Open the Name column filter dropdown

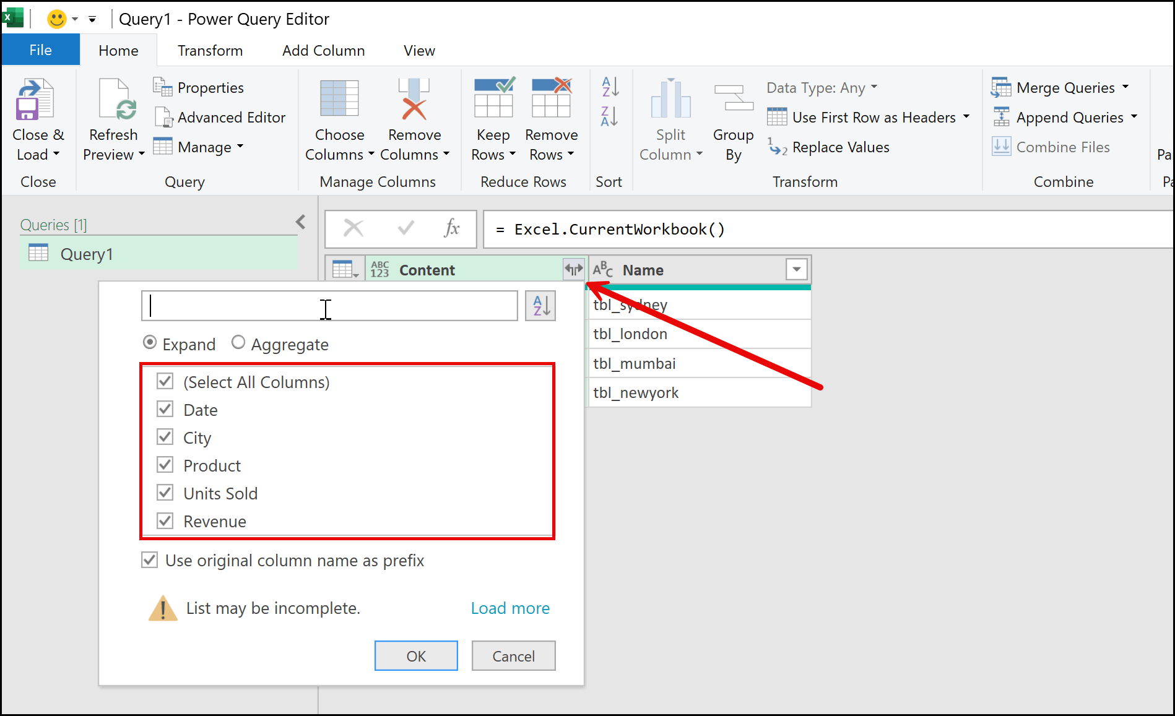(x=796, y=270)
